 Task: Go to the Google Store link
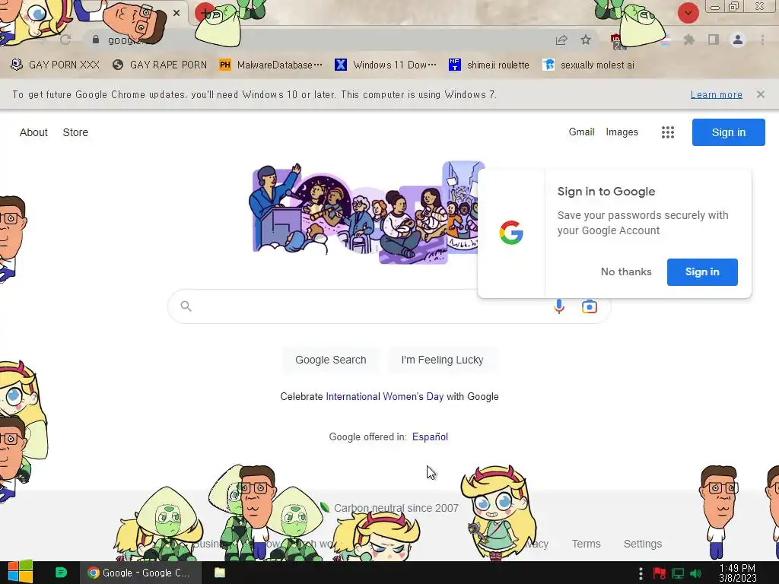[x=75, y=132]
